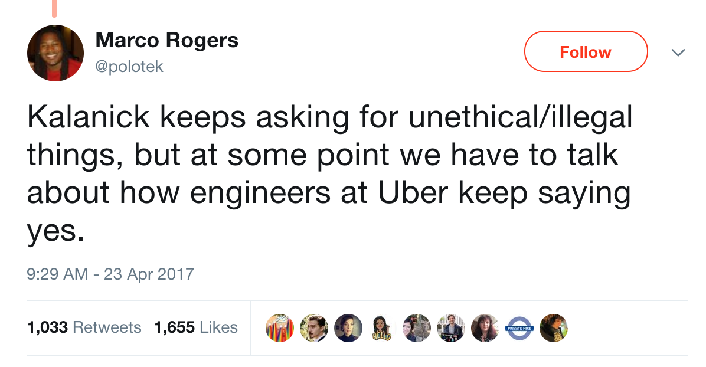This screenshot has height=367, width=706.
Task: Open the last liker avatar on the right
Action: [x=554, y=328]
